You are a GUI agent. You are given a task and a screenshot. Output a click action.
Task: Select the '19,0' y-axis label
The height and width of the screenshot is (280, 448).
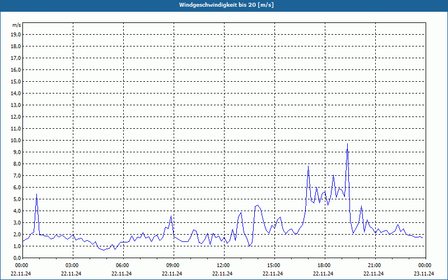pyautogui.click(x=16, y=35)
